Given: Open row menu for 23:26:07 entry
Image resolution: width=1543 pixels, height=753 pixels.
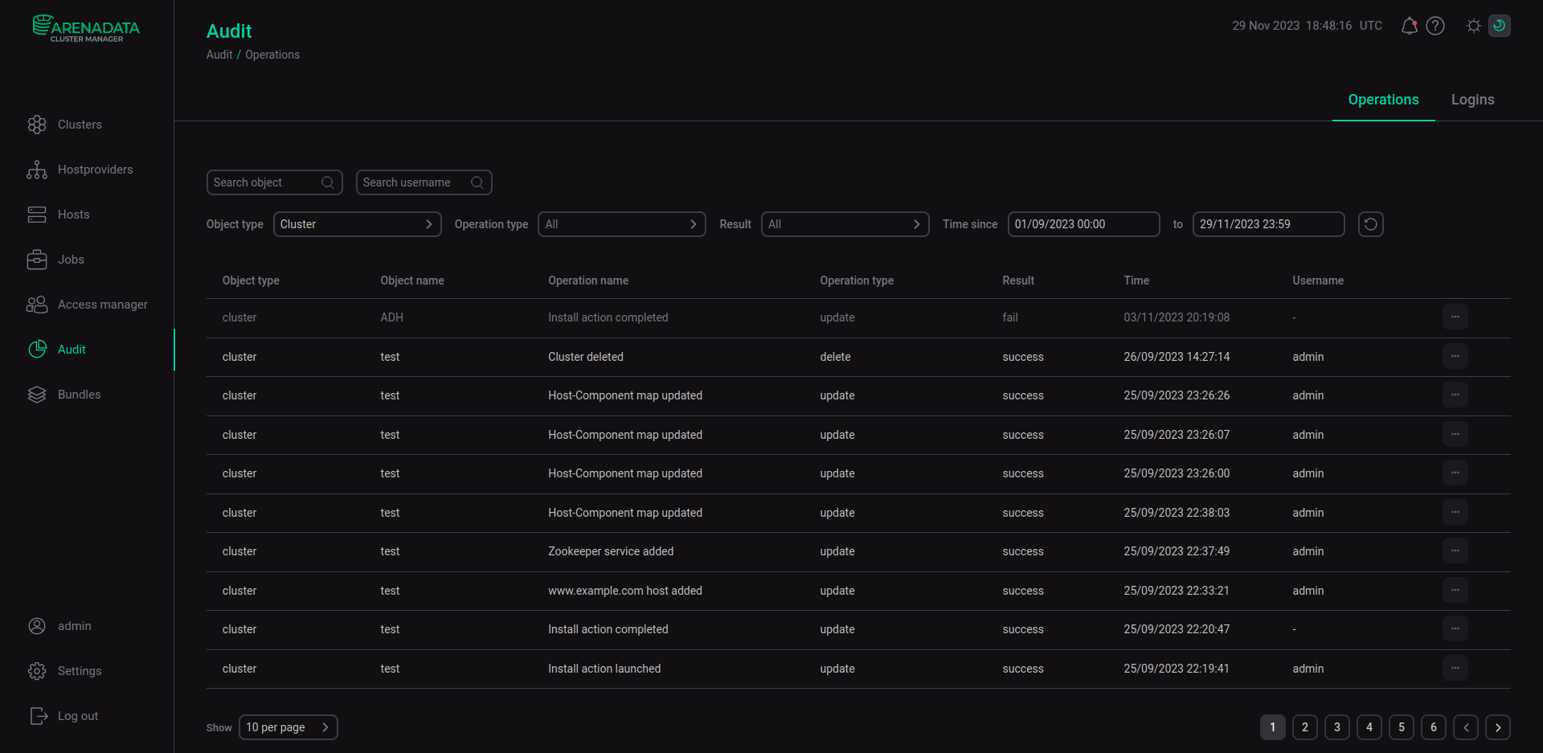Looking at the screenshot, I should pyautogui.click(x=1455, y=434).
